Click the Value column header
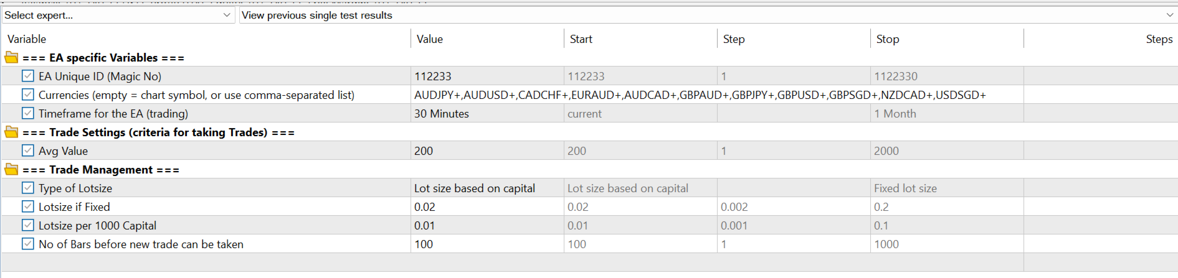 tap(430, 39)
